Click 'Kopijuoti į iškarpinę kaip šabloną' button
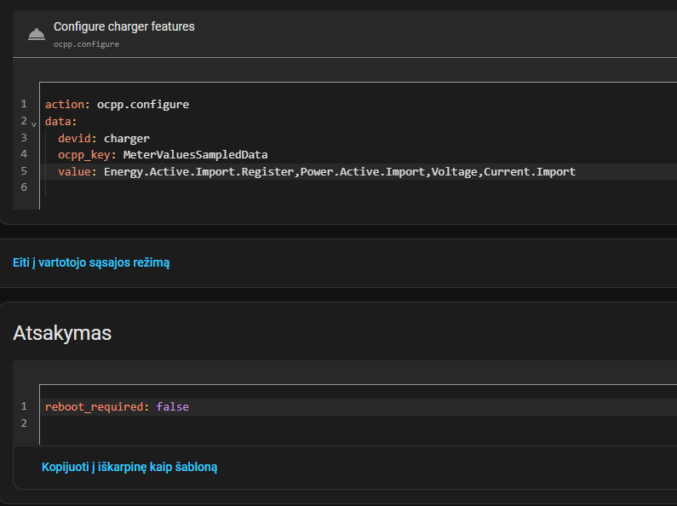The height and width of the screenshot is (506, 677). 129,467
